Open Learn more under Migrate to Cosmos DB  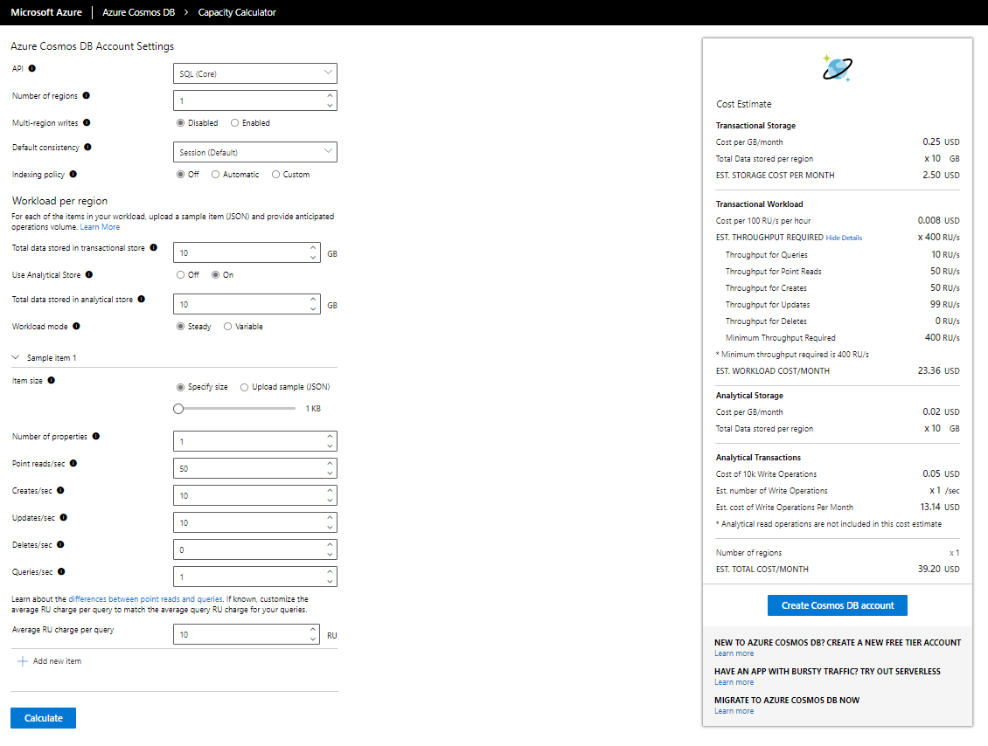click(734, 711)
